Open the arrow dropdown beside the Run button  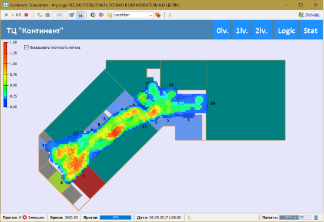(x=12, y=15)
